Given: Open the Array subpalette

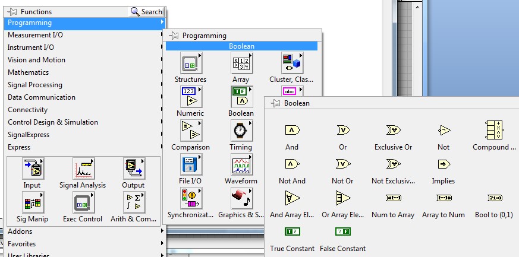Looking at the screenshot, I should click(241, 63).
